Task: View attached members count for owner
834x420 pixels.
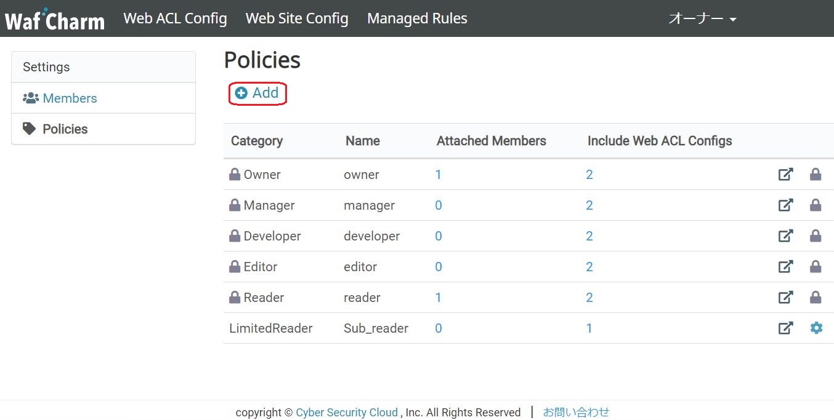Action: tap(439, 175)
